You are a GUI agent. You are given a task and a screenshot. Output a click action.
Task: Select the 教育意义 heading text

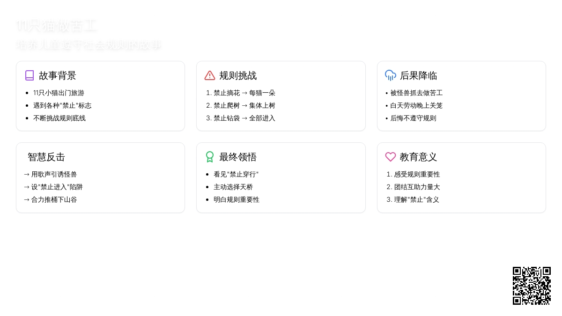(418, 157)
